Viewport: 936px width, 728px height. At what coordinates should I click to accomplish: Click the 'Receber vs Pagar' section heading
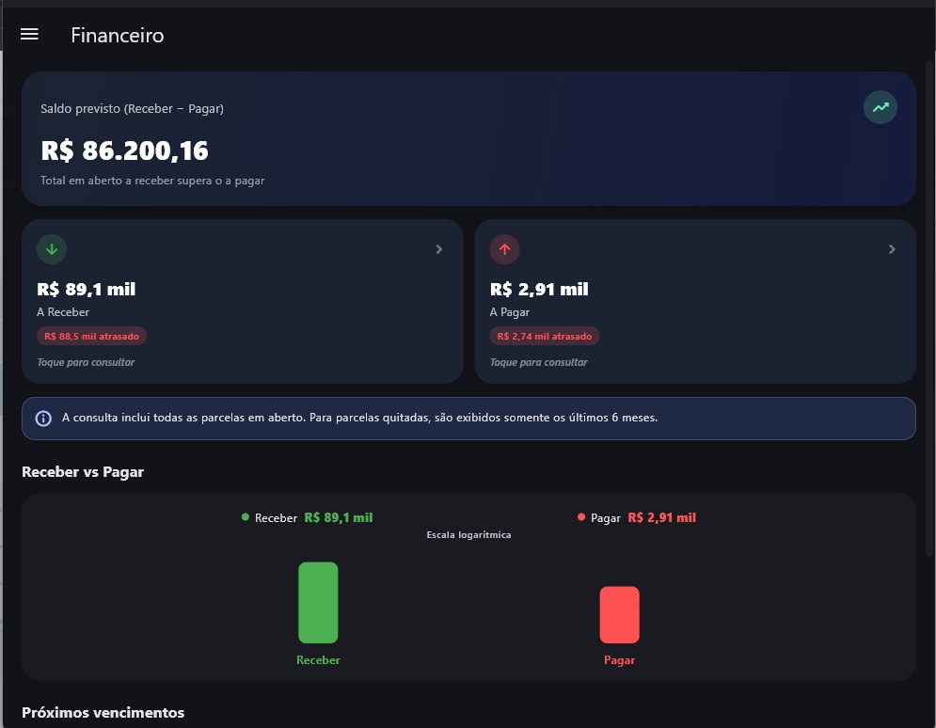point(83,472)
